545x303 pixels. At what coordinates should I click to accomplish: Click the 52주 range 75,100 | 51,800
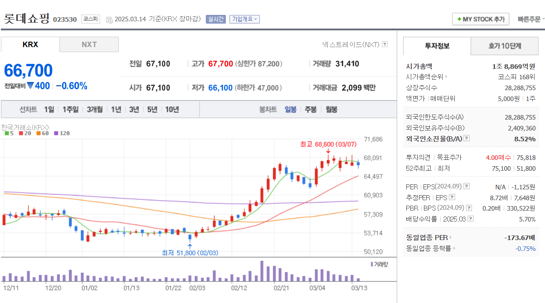pyautogui.click(x=513, y=168)
